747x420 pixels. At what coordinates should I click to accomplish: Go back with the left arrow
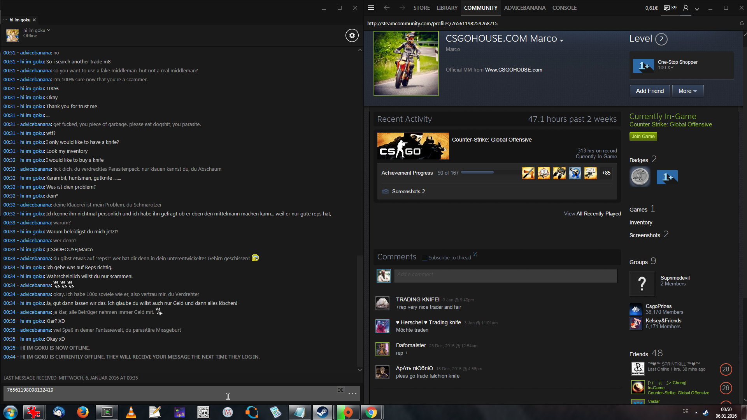point(386,8)
